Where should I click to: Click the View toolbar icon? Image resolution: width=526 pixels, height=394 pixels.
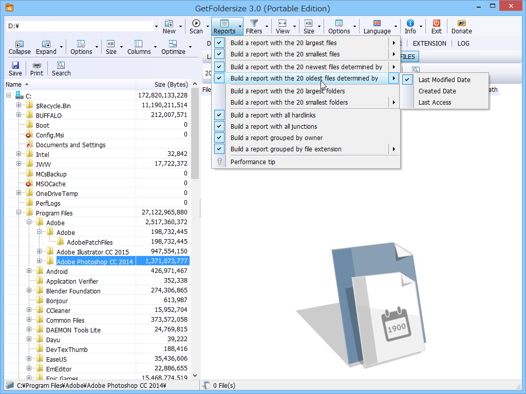[x=282, y=23]
